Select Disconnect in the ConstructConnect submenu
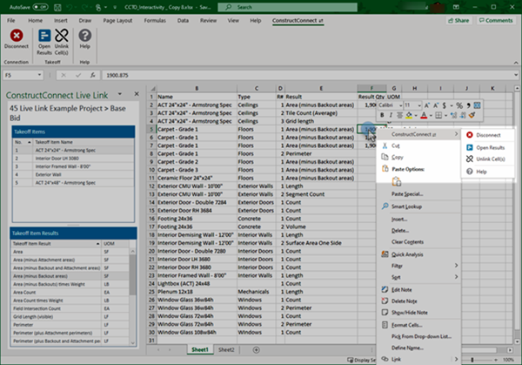 486,135
